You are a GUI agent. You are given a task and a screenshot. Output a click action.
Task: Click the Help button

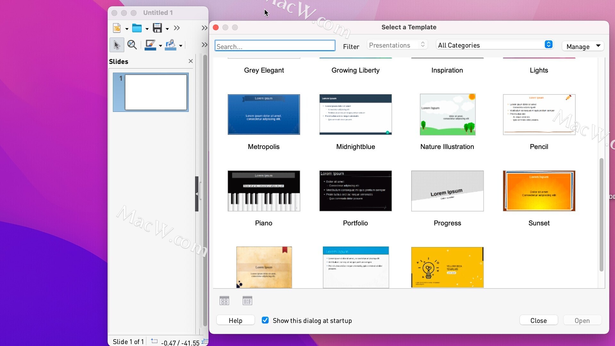point(235,320)
